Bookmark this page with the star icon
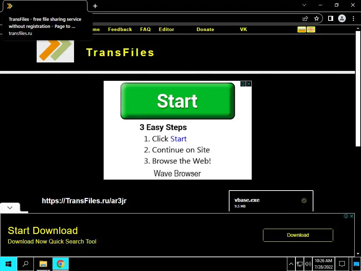The image size is (361, 271). (x=317, y=18)
